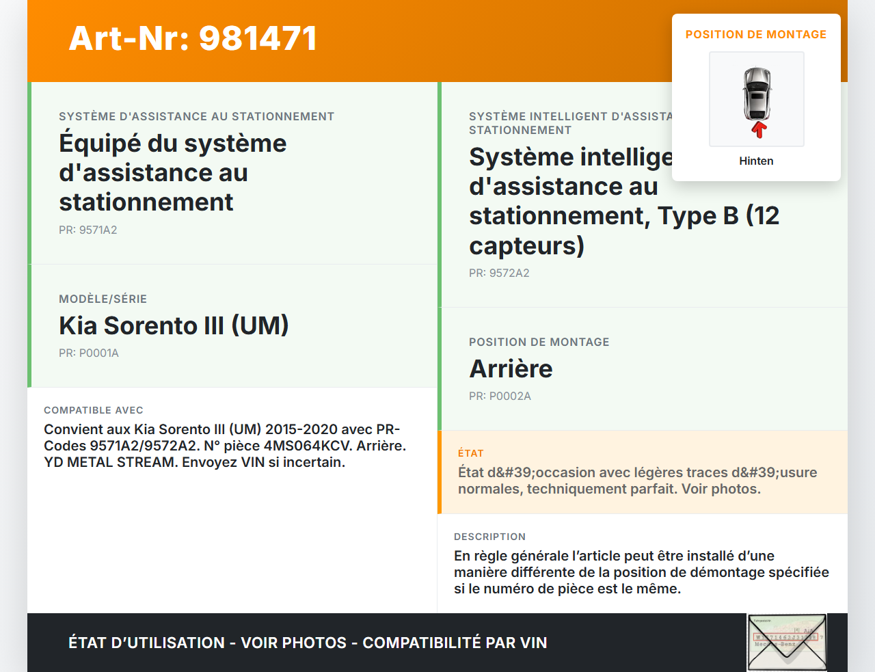Image resolution: width=875 pixels, height=672 pixels.
Task: Click the PR: 9571A2 code
Action: click(87, 230)
